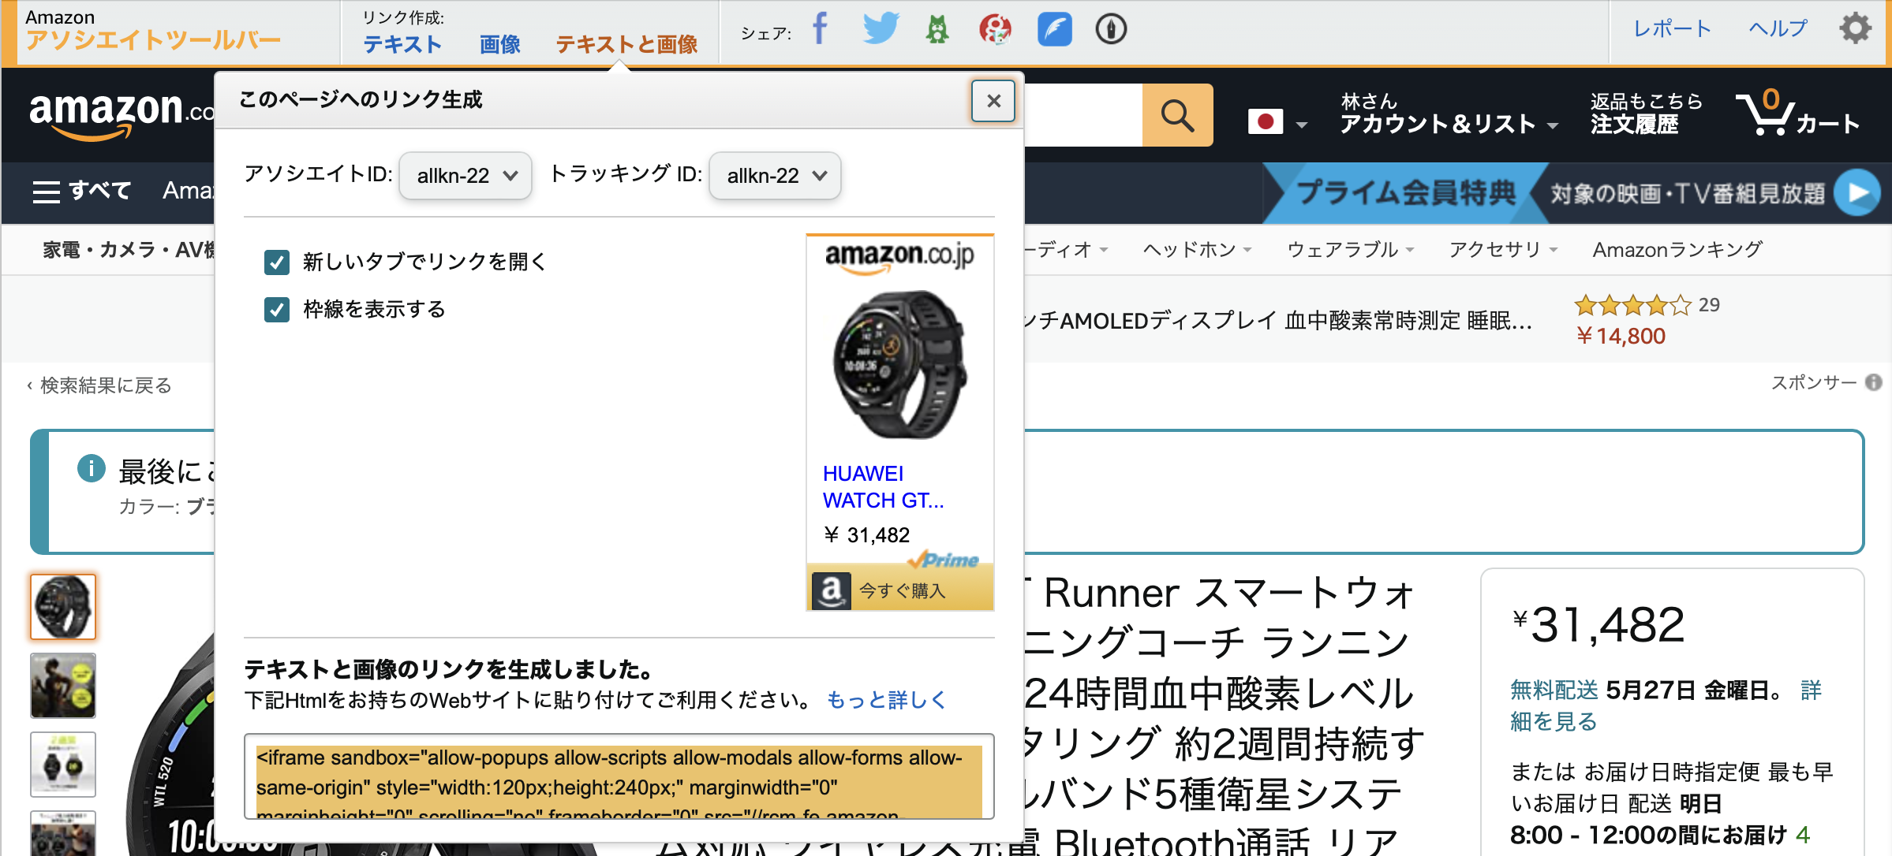Select the third thumbnail showing two watches
1892x856 pixels.
pyautogui.click(x=63, y=764)
